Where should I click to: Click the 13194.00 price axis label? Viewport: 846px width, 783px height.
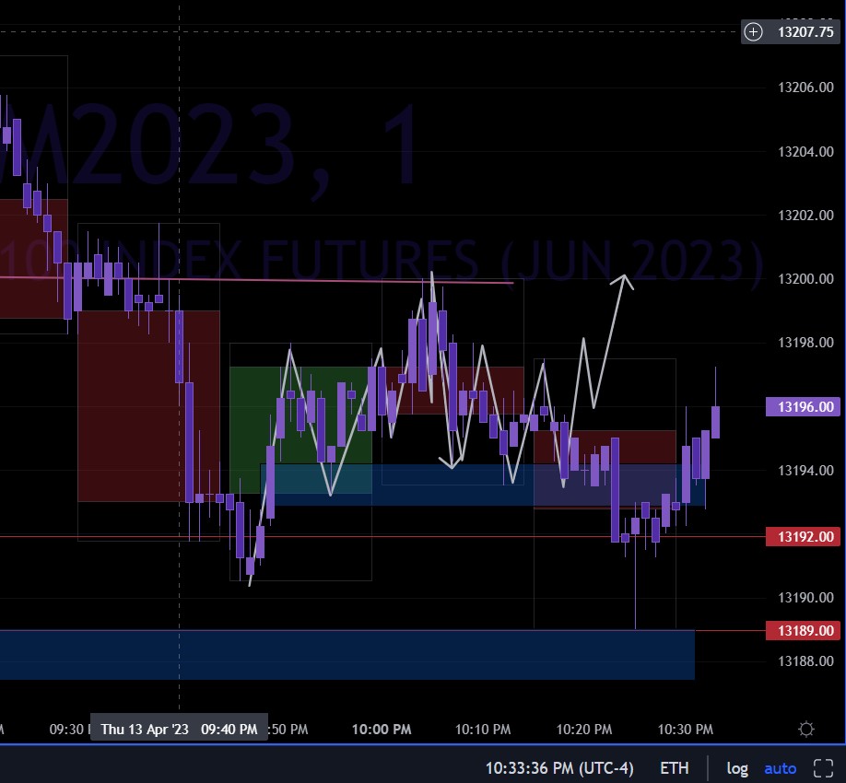pyautogui.click(x=805, y=471)
